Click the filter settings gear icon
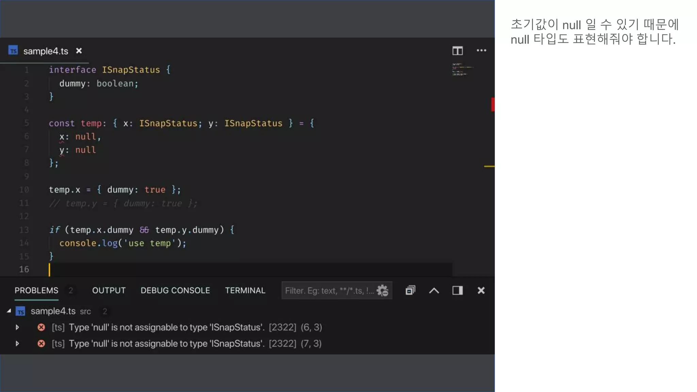This screenshot has height=392, width=697. [383, 291]
